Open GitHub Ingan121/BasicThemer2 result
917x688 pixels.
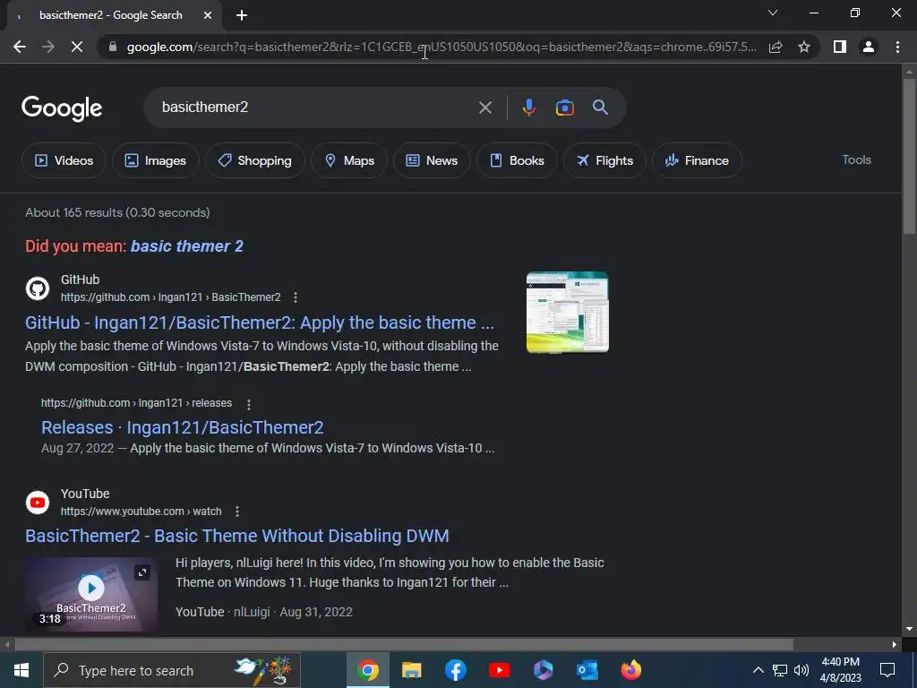pos(260,322)
